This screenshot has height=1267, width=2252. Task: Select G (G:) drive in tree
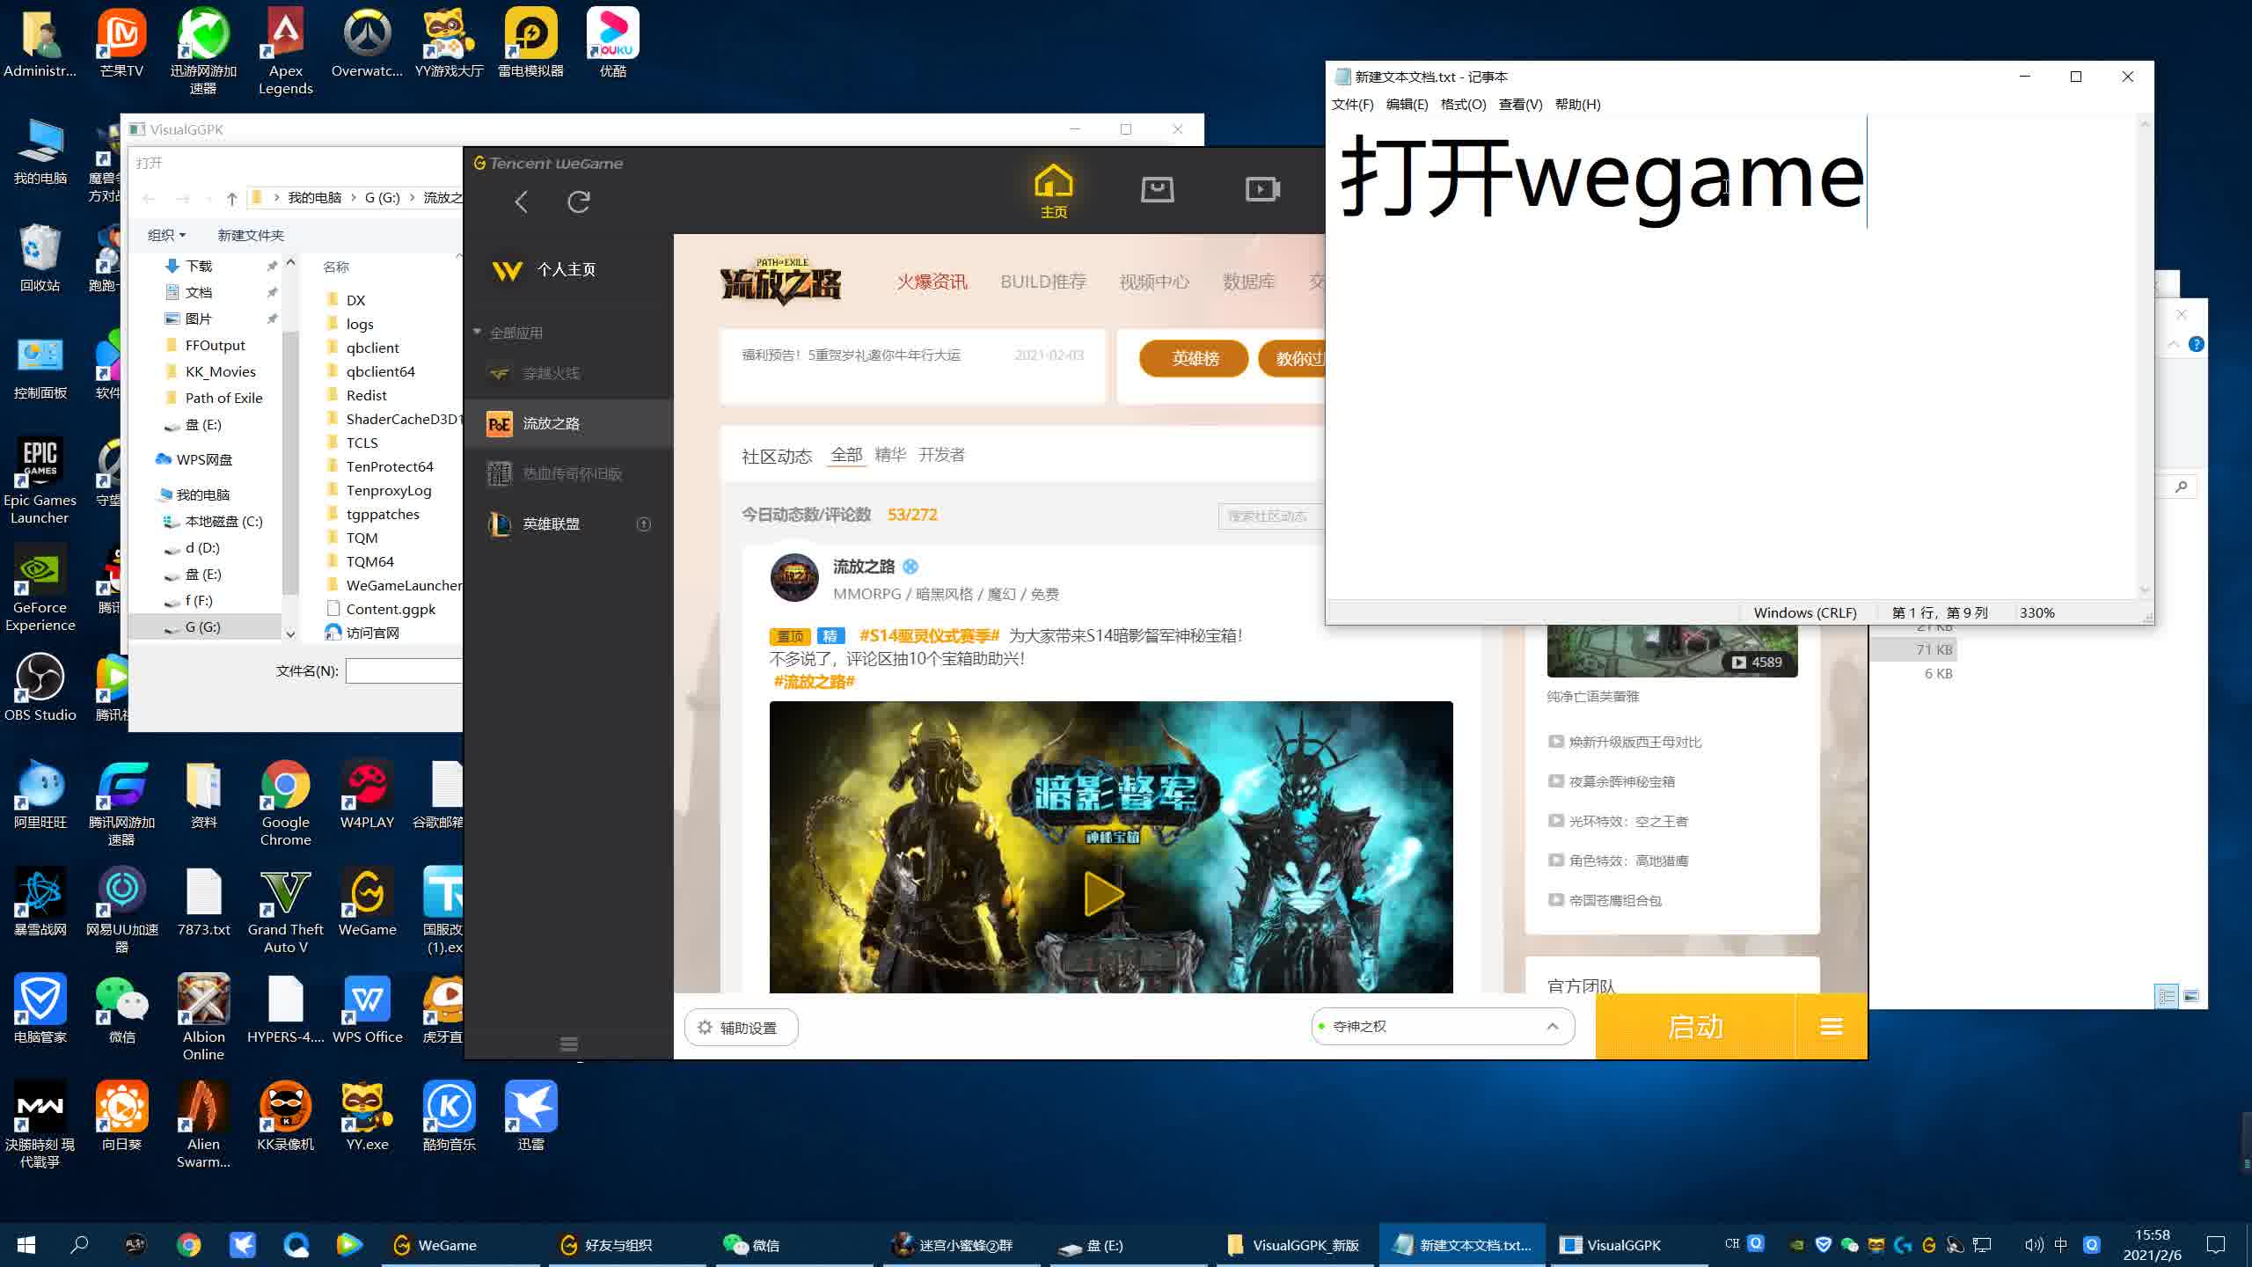point(203,627)
